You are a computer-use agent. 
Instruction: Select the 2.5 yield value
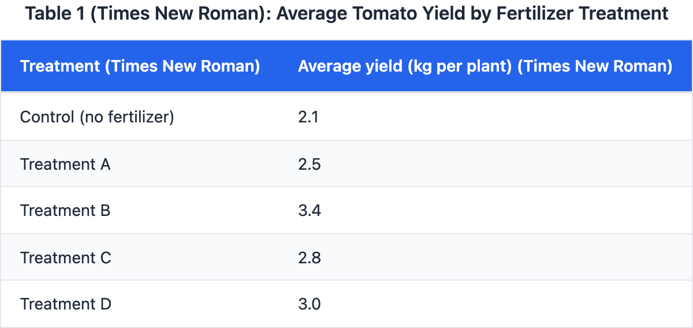coord(309,164)
